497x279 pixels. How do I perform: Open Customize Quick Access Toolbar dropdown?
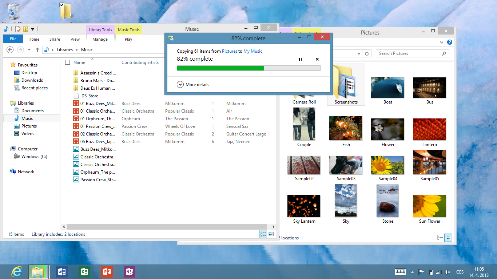(x=32, y=29)
